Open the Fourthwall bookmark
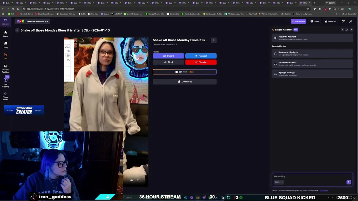Image resolution: width=358 pixels, height=201 pixels. 252,14
